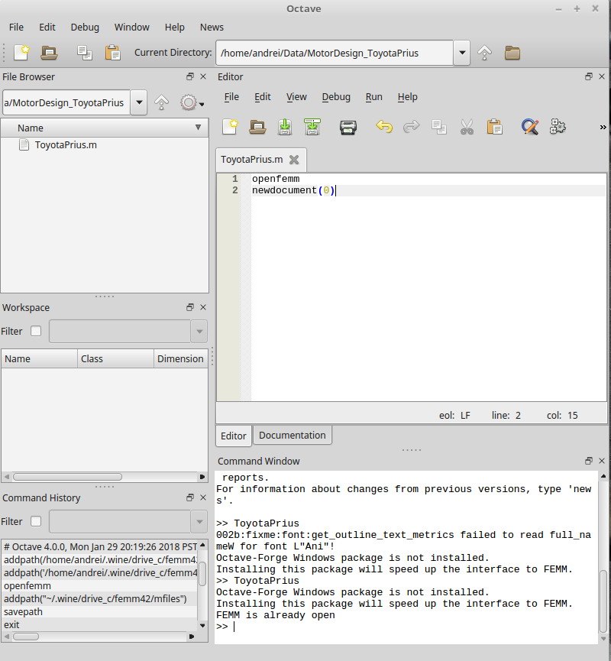Open the File Browser path dropdown
The height and width of the screenshot is (661, 611).
(138, 102)
